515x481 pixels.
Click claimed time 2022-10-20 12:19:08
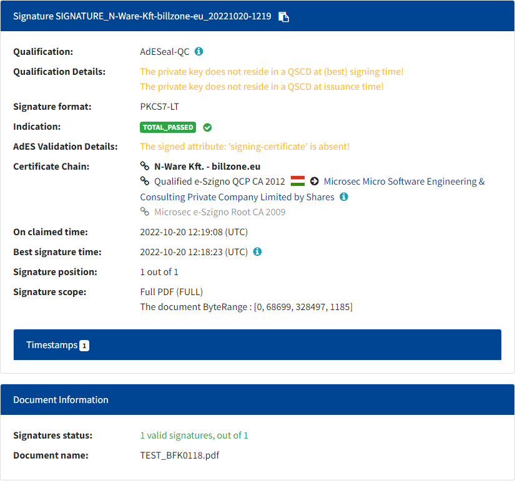pyautogui.click(x=194, y=232)
